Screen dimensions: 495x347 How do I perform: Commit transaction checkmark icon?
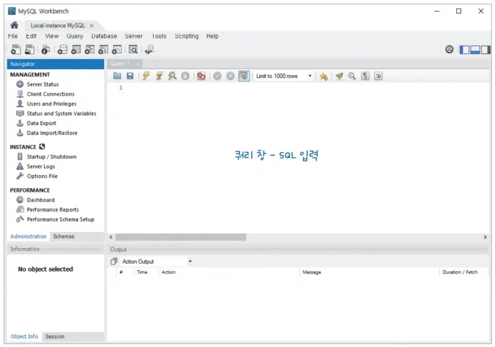217,75
